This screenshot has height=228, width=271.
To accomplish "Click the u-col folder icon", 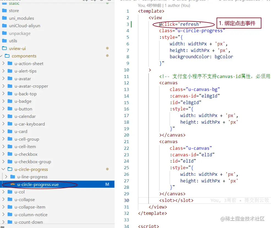I will coord(10,192).
